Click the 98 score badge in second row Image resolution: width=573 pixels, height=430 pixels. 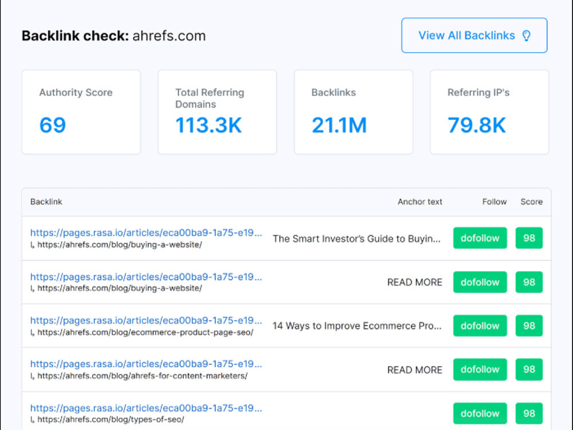[529, 282]
